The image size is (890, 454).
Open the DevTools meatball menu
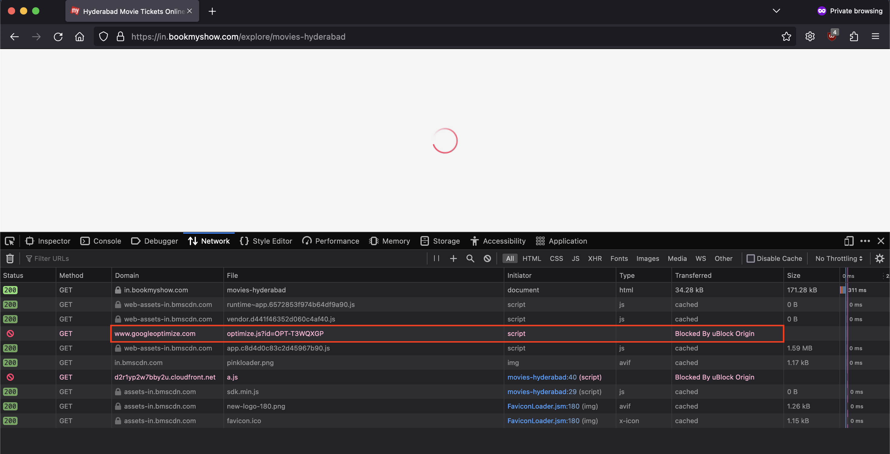[865, 241]
